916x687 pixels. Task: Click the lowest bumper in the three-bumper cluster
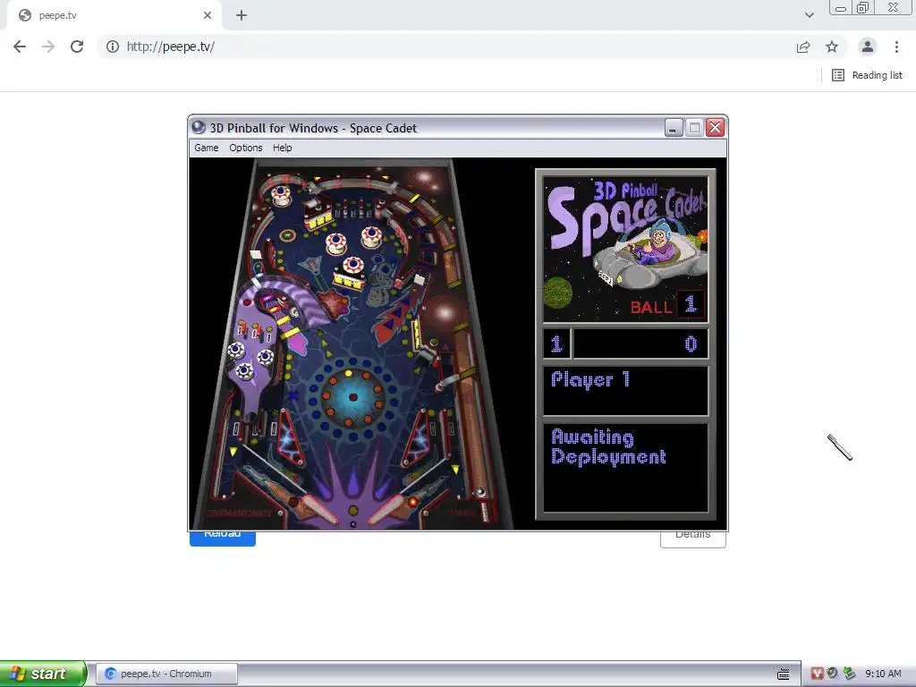tap(352, 266)
